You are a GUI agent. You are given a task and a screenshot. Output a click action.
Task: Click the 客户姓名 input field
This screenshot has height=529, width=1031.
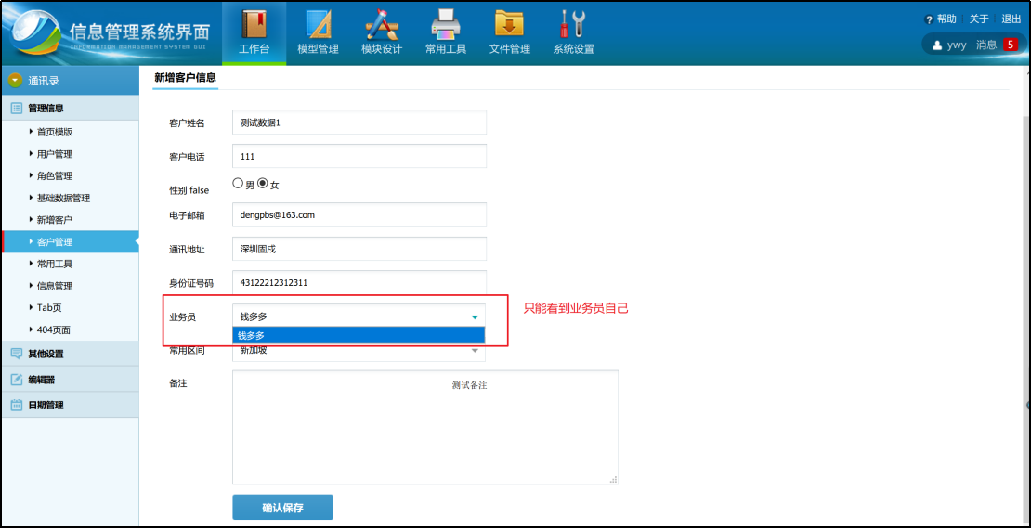[359, 123]
